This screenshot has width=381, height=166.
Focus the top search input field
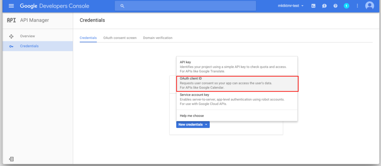click(185, 6)
